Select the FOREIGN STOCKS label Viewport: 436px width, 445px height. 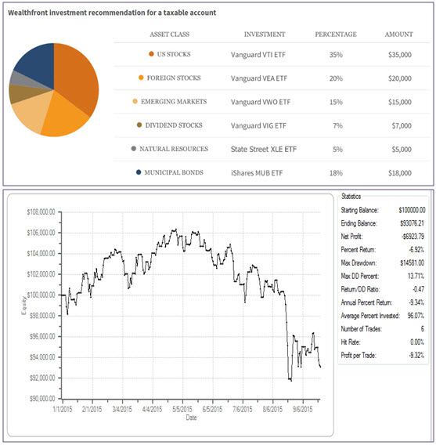[x=174, y=78]
